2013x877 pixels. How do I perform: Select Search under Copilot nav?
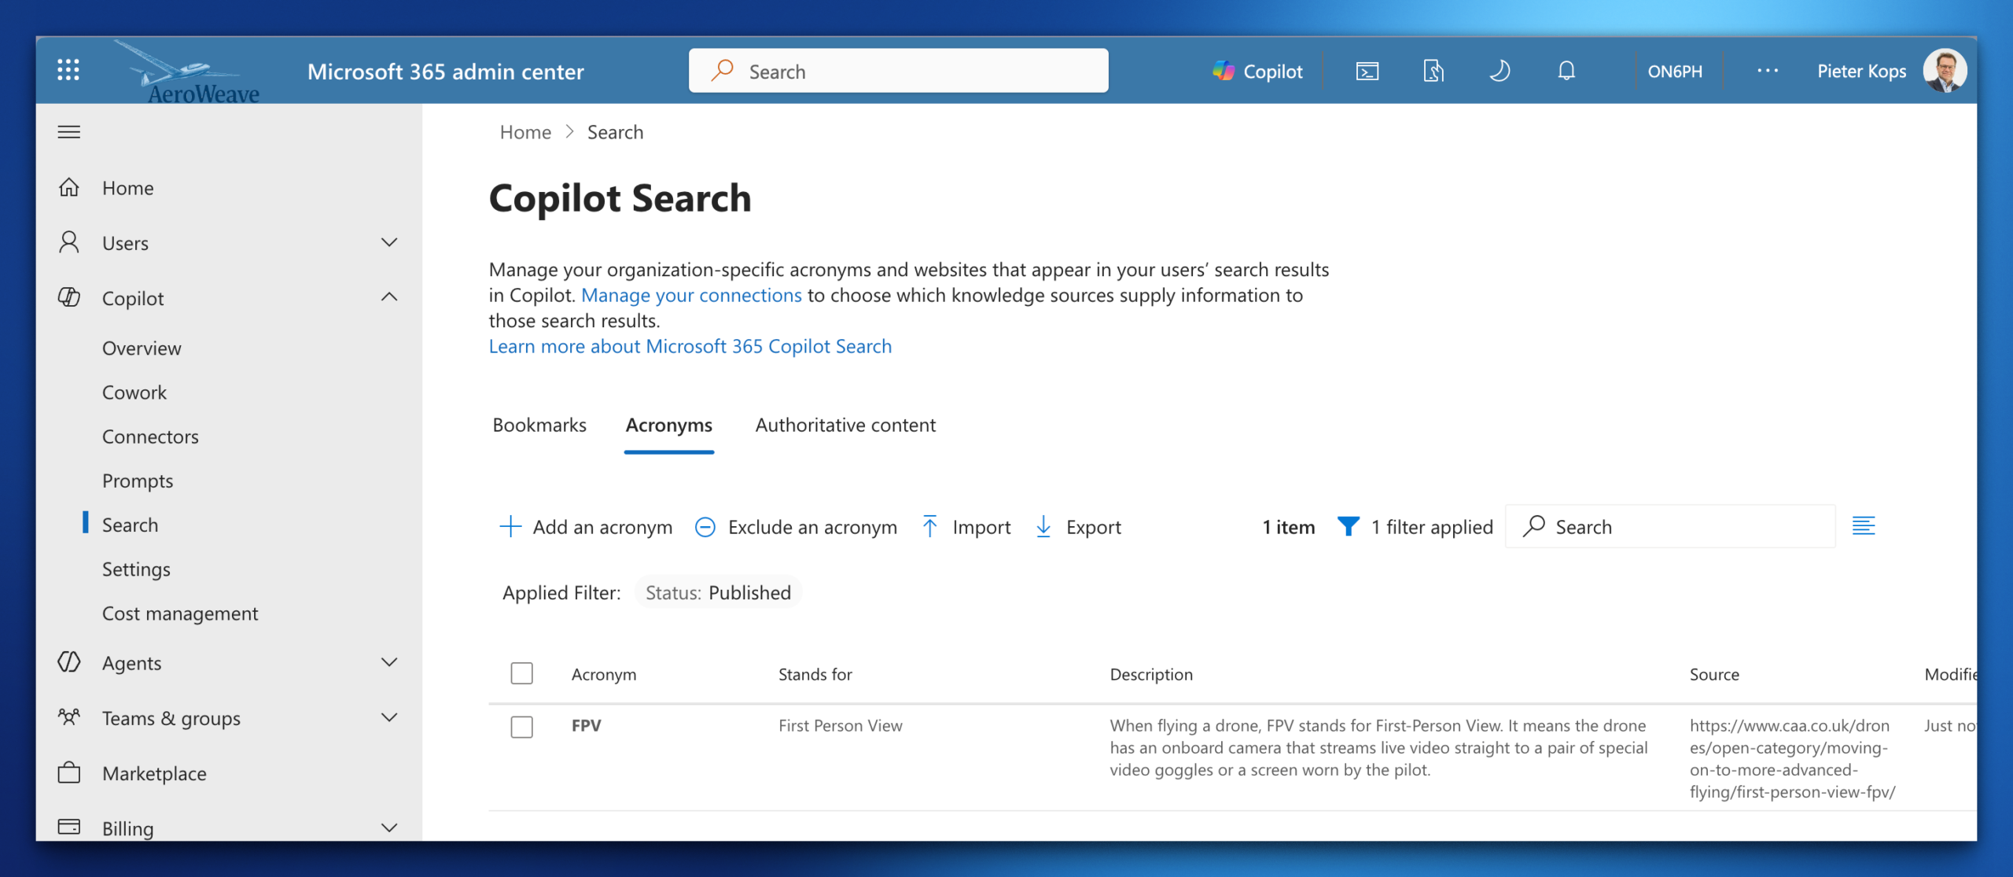click(131, 525)
